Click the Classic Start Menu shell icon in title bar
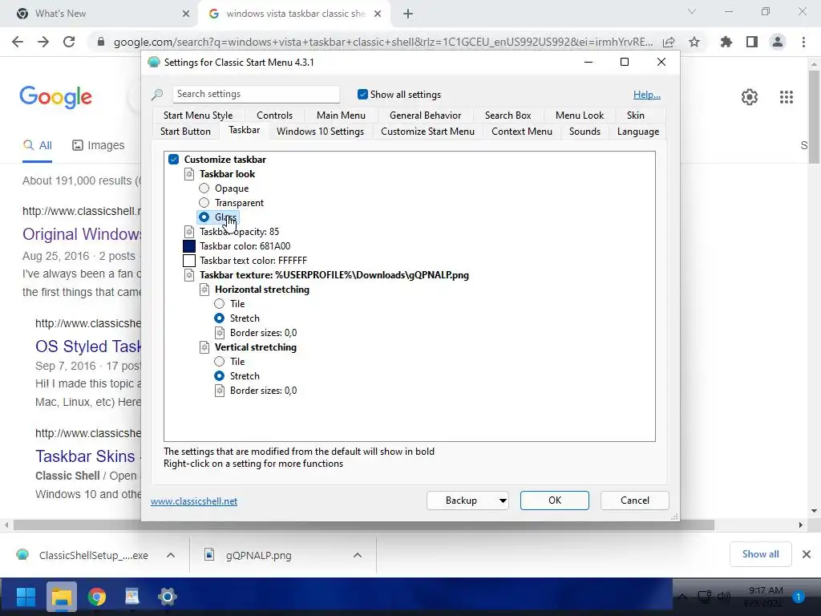The width and height of the screenshot is (821, 616). 153,63
